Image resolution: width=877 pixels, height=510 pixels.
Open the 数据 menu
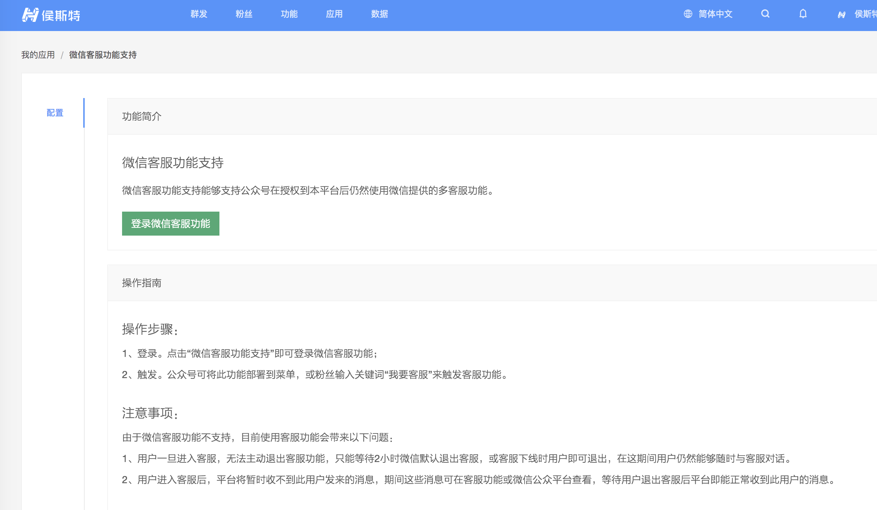coord(380,14)
